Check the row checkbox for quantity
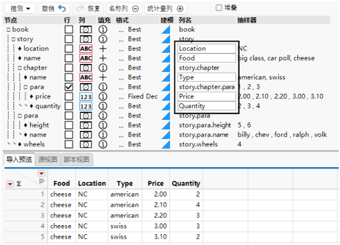 click(x=69, y=106)
